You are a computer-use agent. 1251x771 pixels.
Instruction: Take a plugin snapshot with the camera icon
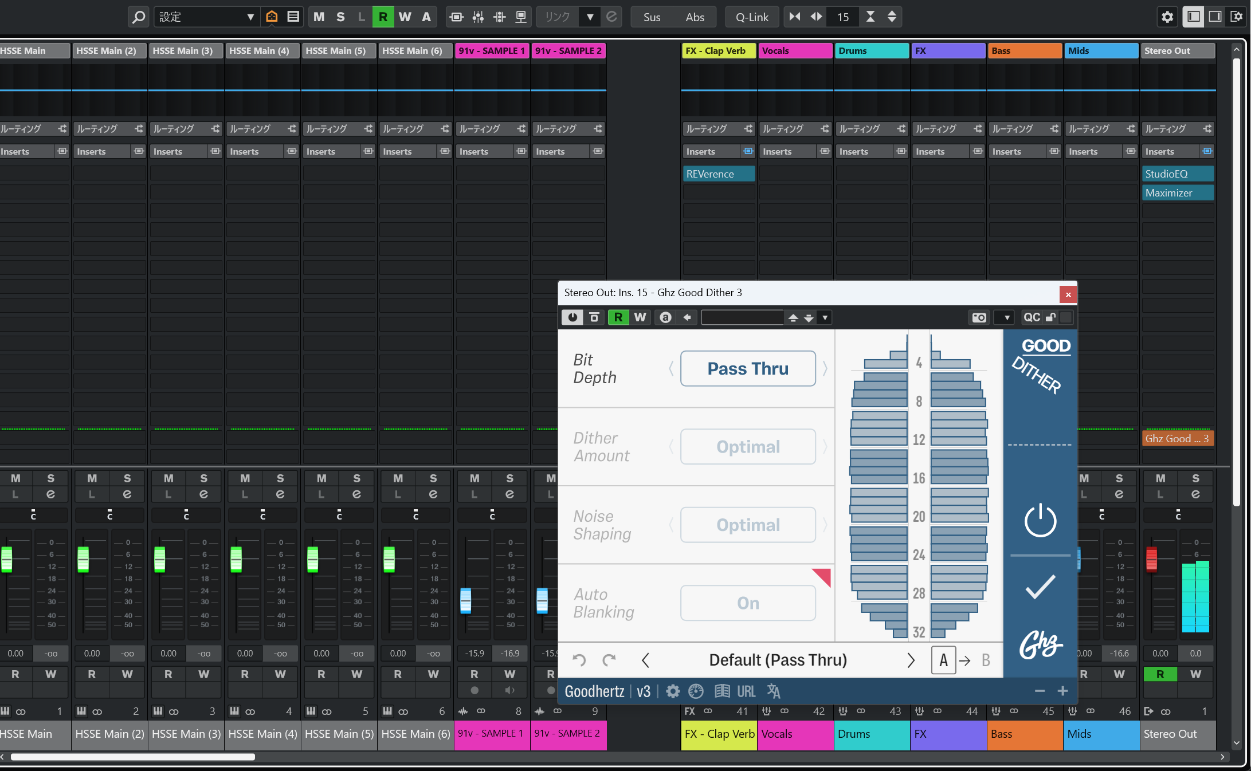[x=979, y=317]
